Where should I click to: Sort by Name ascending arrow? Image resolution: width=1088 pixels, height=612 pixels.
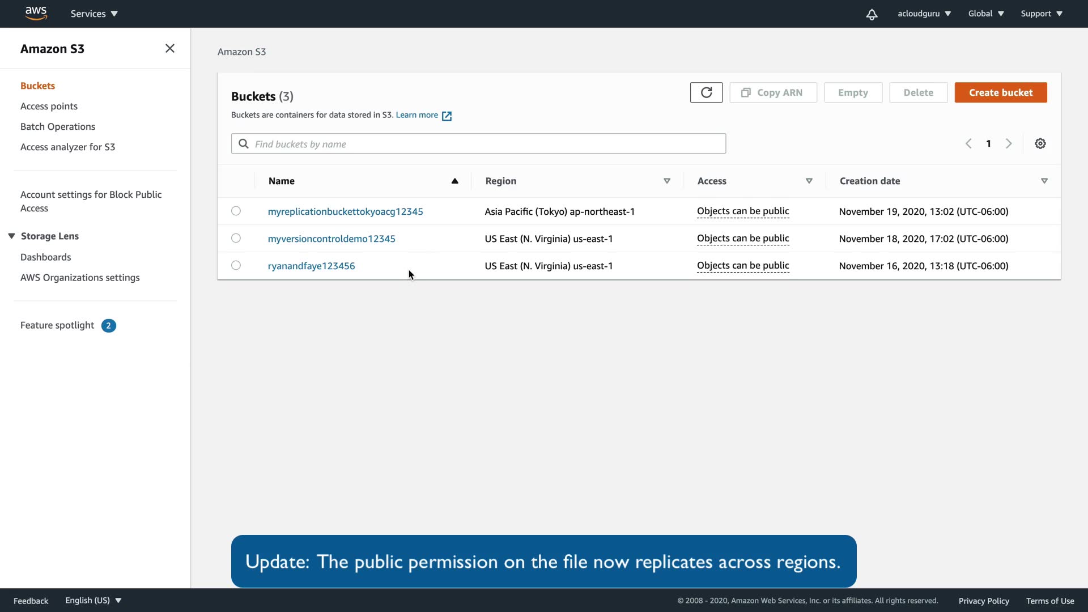pos(454,181)
